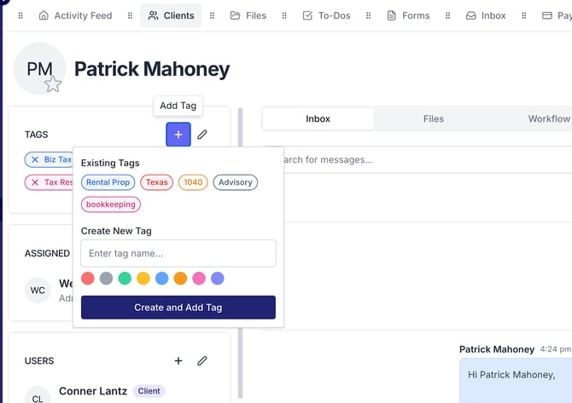The height and width of the screenshot is (403, 572).
Task: Click the pencil edit icon beside Tags
Action: [x=202, y=135]
